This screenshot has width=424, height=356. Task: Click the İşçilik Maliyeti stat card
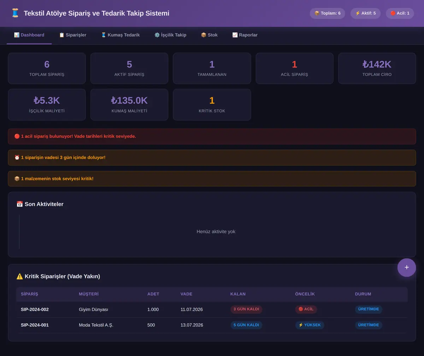click(x=47, y=105)
